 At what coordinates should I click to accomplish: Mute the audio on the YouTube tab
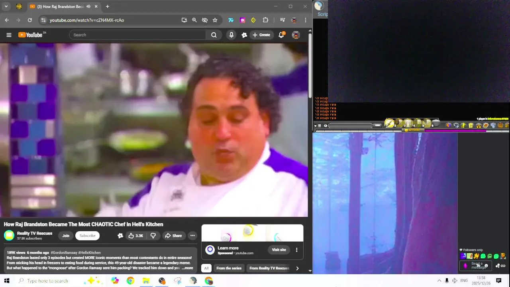pos(88,6)
